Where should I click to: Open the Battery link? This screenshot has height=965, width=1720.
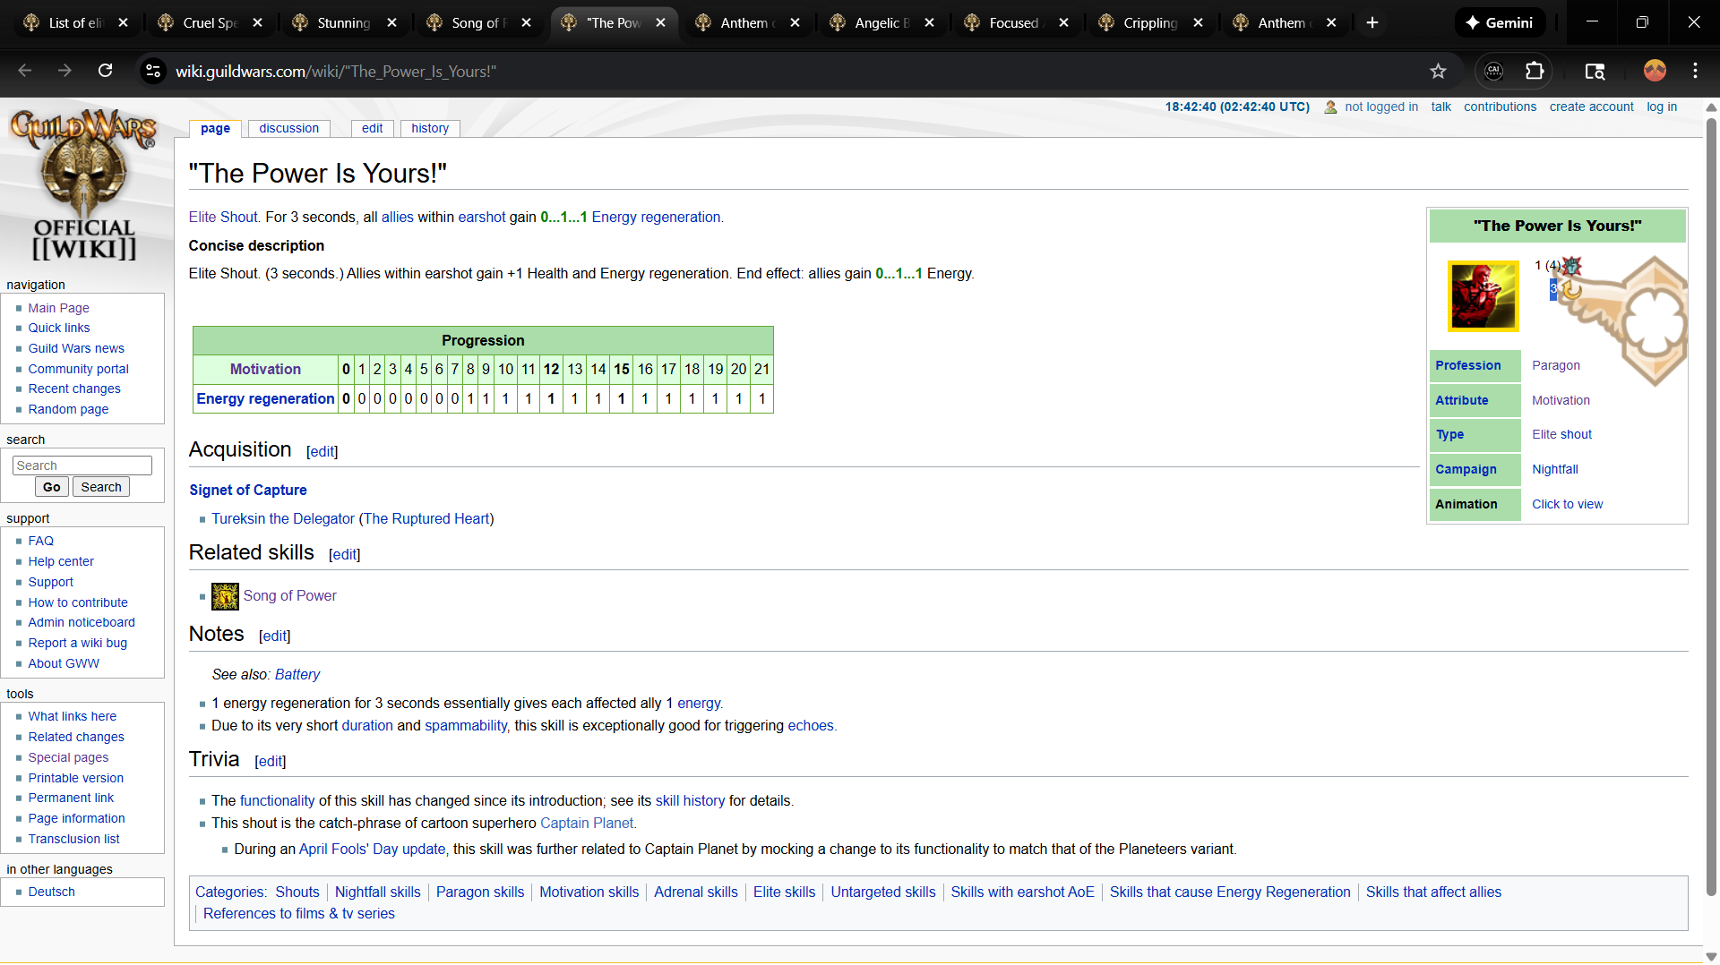297,674
